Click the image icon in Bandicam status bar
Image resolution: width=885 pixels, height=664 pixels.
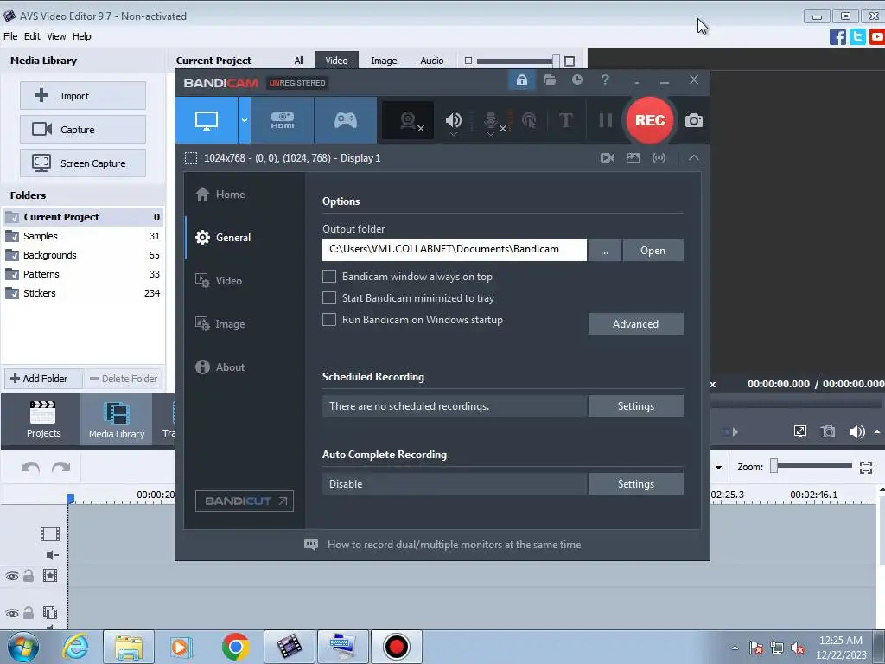click(x=633, y=158)
